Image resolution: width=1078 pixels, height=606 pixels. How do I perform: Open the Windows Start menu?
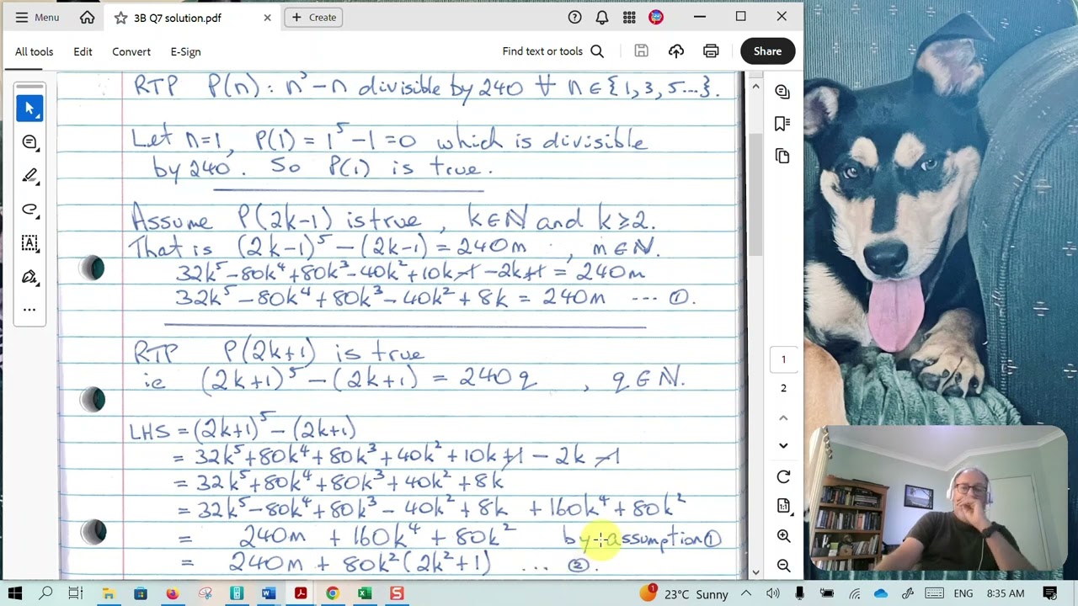[x=15, y=593]
